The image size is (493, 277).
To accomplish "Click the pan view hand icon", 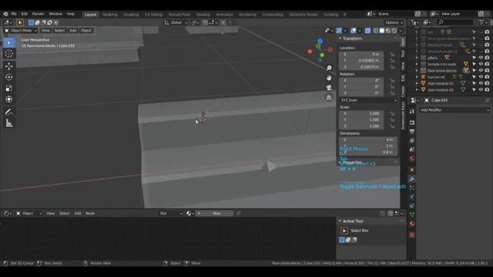I will coord(329,78).
